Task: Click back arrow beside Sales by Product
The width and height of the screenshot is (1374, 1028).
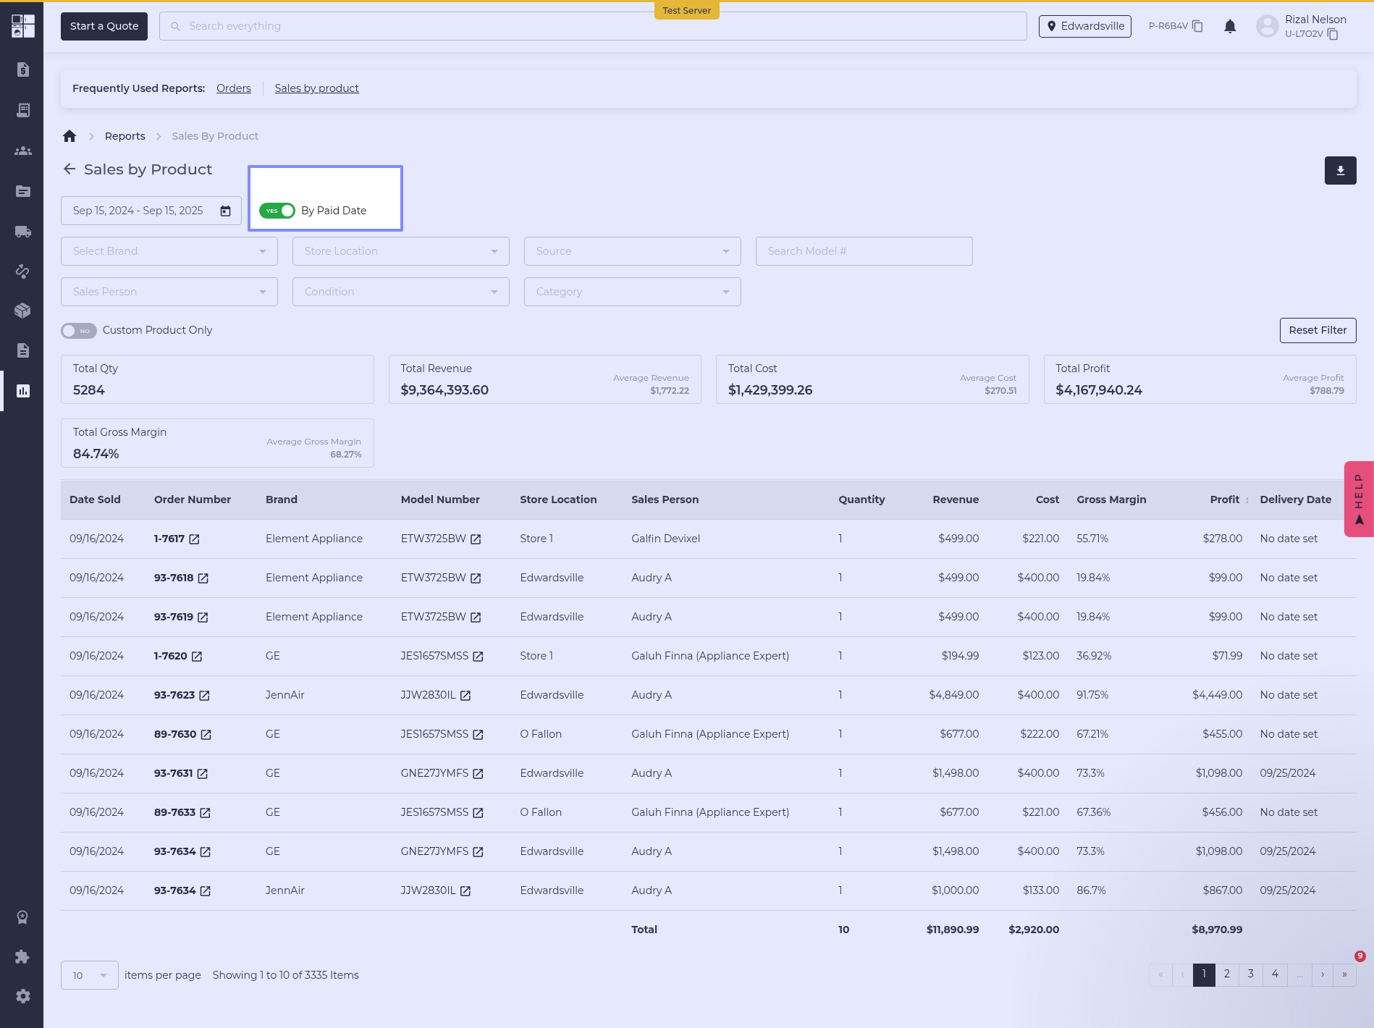Action: tap(69, 169)
